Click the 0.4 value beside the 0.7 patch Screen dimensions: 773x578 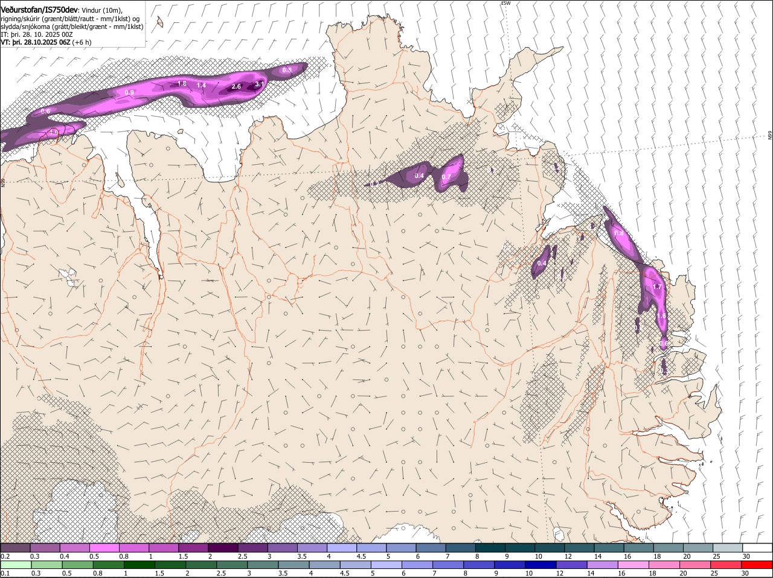point(419,176)
